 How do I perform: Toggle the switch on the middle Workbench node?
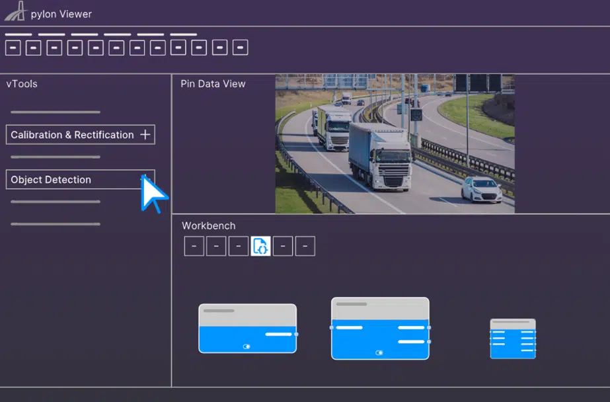379,352
